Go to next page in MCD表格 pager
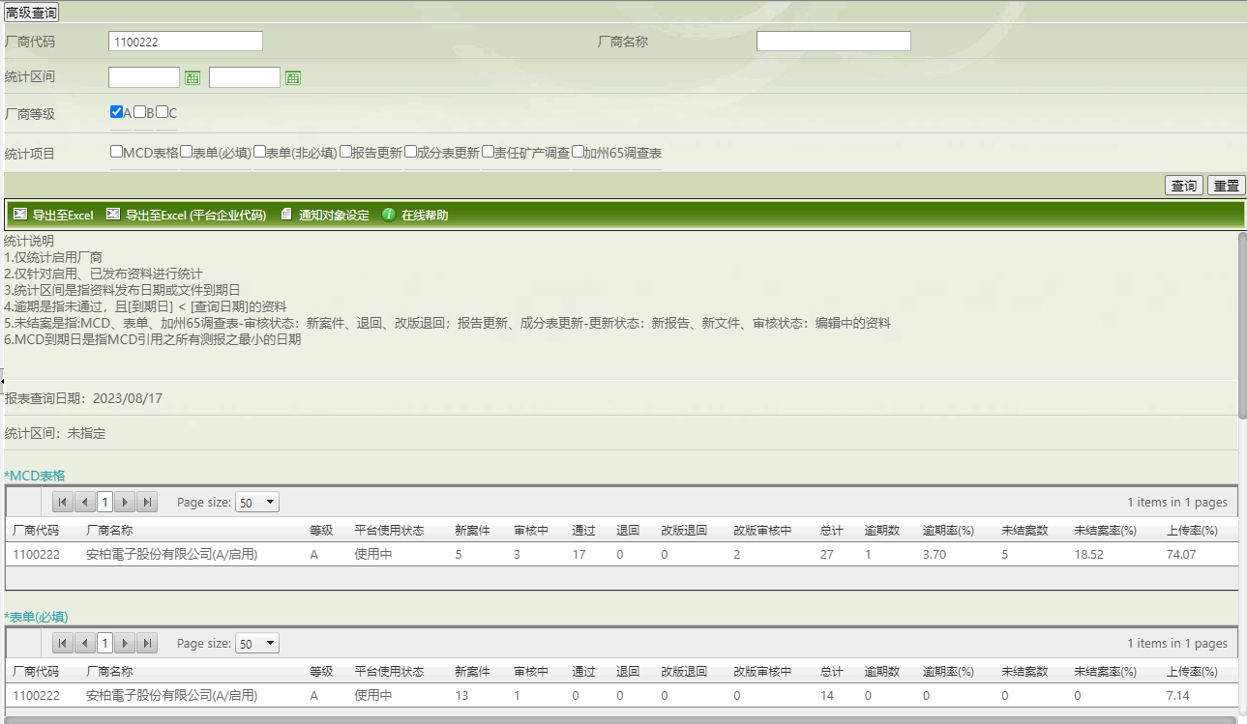The width and height of the screenshot is (1247, 724). [x=125, y=502]
